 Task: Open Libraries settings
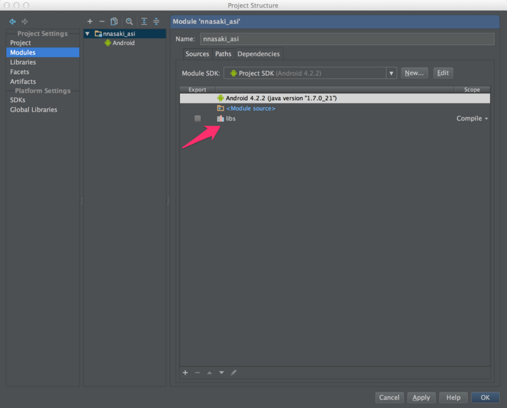point(23,62)
